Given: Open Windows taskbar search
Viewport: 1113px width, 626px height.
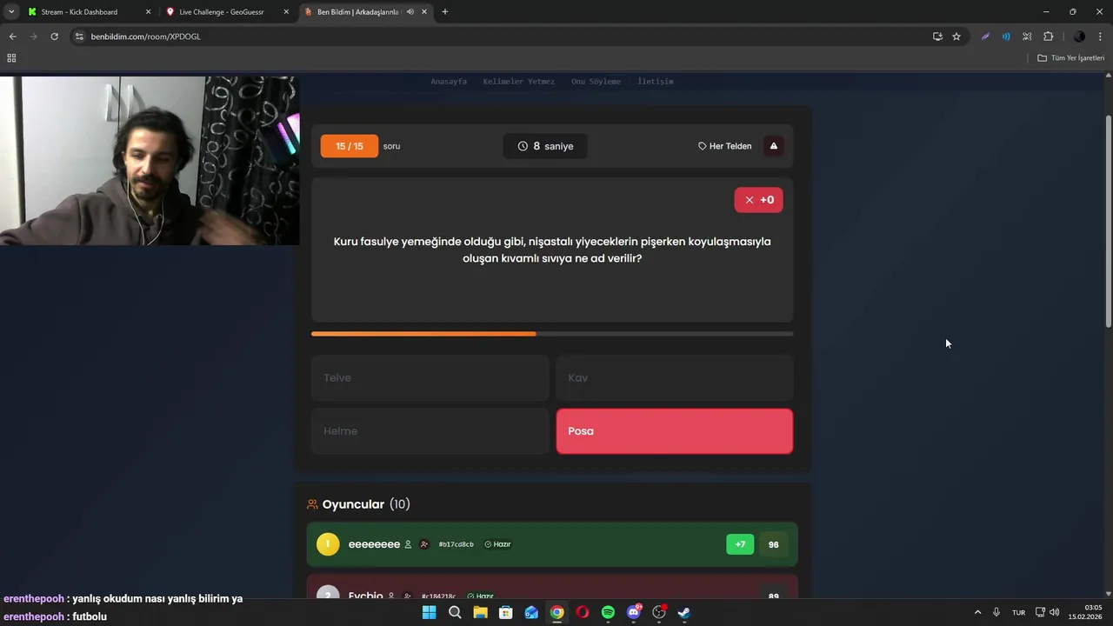Looking at the screenshot, I should pyautogui.click(x=455, y=612).
